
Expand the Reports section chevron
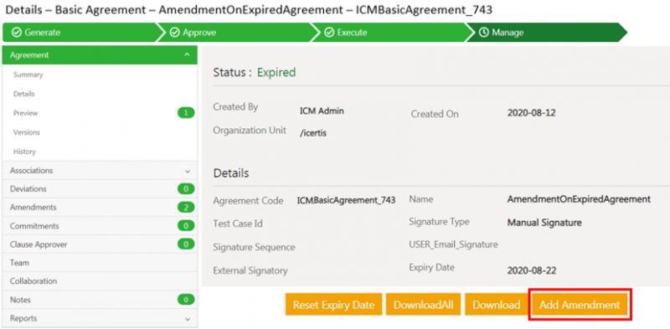(187, 319)
